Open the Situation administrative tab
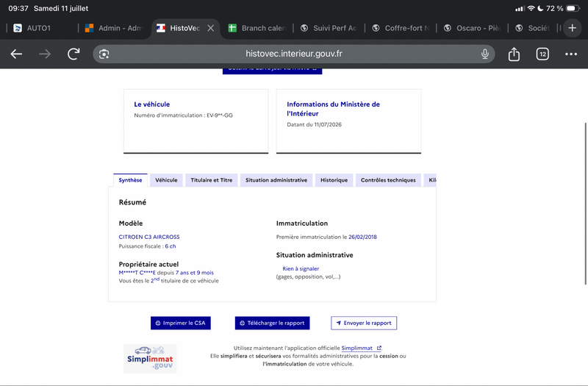 (276, 180)
